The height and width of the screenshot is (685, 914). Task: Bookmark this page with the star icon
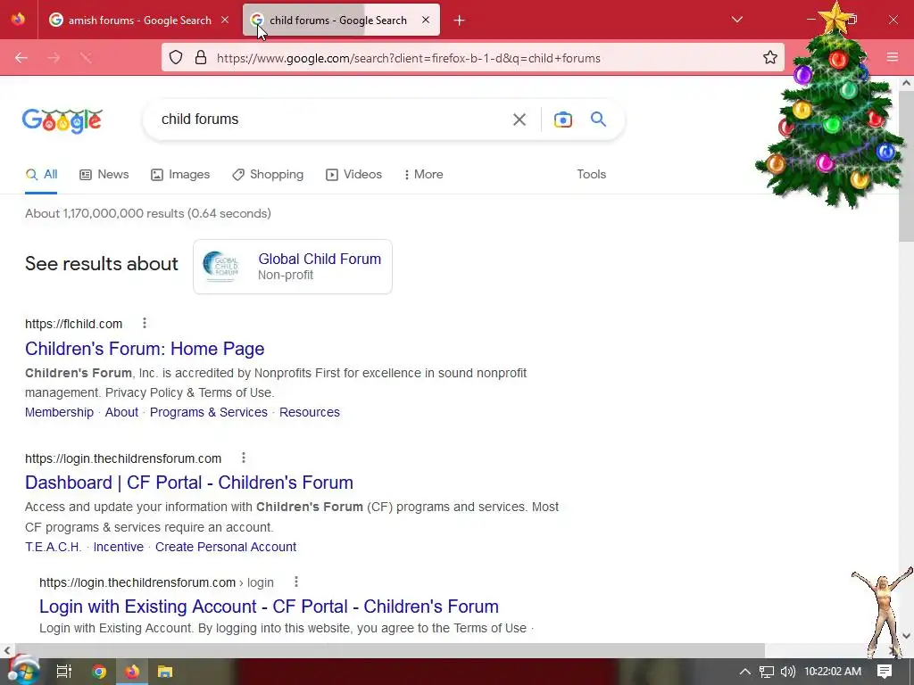click(x=770, y=58)
